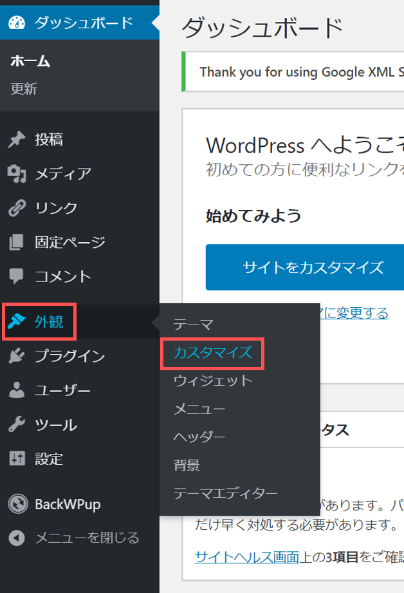Image resolution: width=404 pixels, height=593 pixels.
Task: Click the Appearance paintbrush icon
Action: (17, 321)
